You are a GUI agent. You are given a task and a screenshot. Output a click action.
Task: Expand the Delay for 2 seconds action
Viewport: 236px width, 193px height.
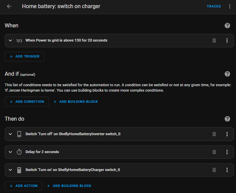[10, 152]
